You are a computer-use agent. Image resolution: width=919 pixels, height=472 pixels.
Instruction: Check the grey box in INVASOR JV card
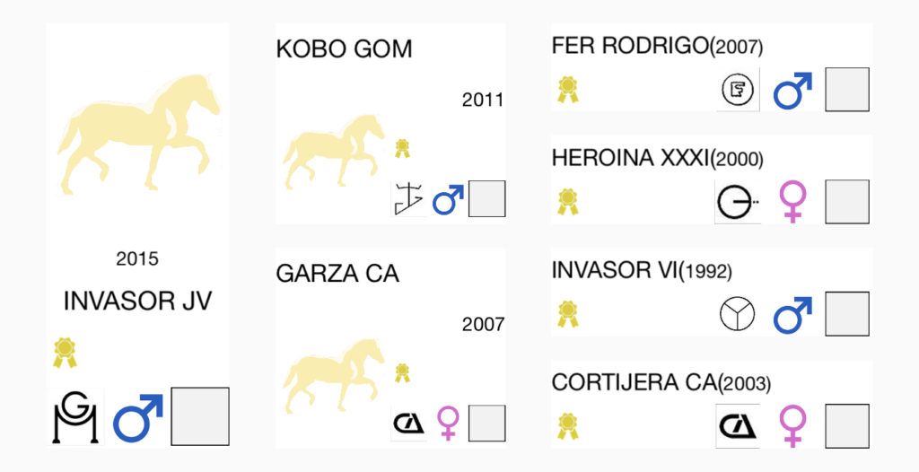click(200, 416)
